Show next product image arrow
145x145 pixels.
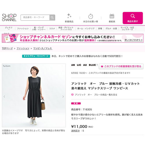pos(63,97)
